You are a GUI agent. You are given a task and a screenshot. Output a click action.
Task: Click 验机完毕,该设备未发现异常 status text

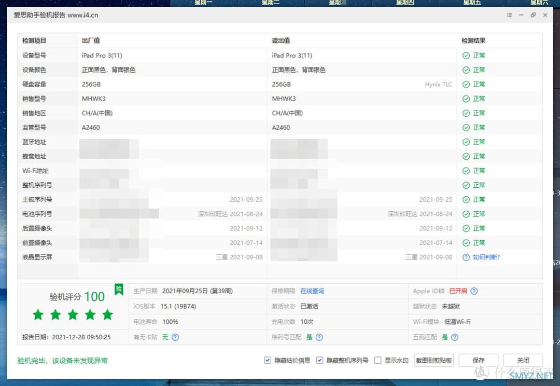[63, 360]
